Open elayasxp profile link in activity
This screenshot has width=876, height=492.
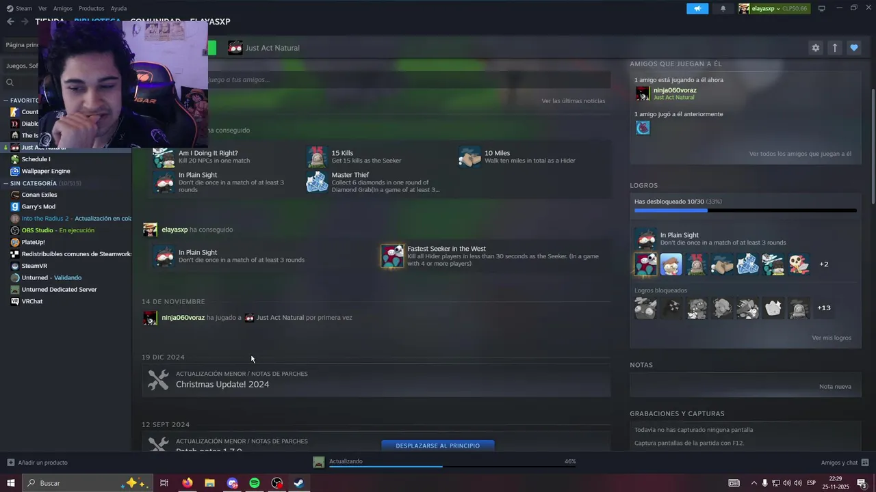[x=175, y=230]
